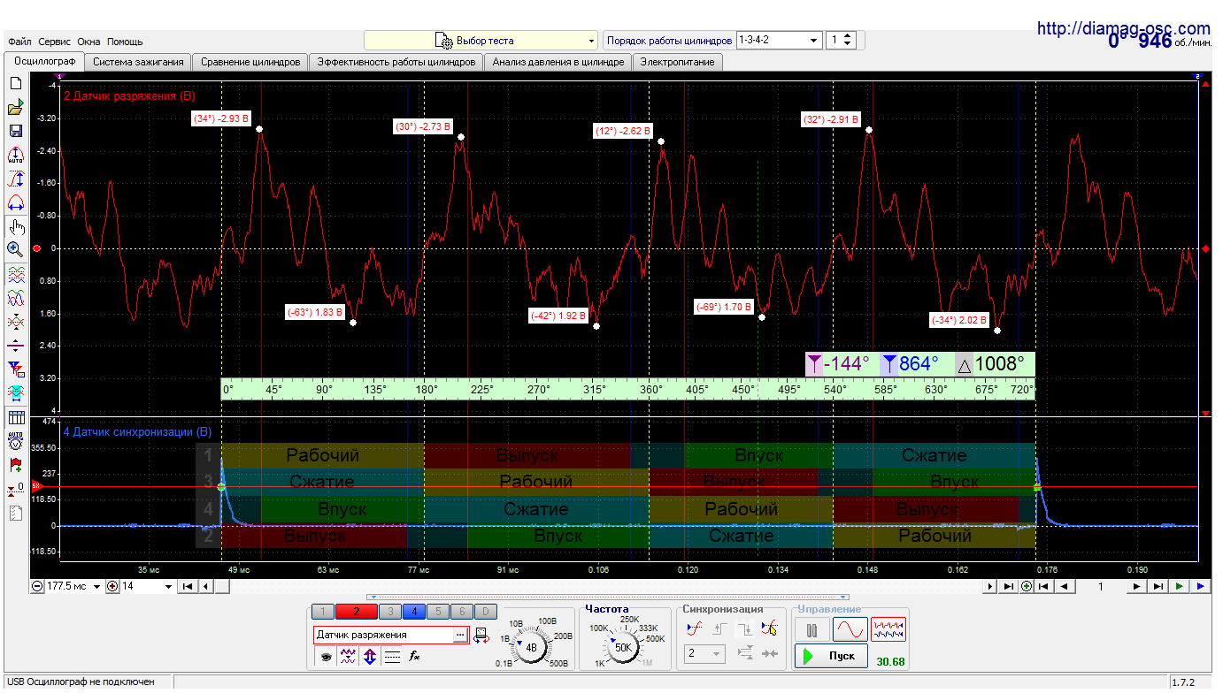Select multi-waveform recorder display mode
This screenshot has height=693, width=1223.
click(888, 629)
